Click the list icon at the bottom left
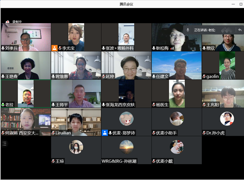Screen dimensions: 244x180 point(4,143)
